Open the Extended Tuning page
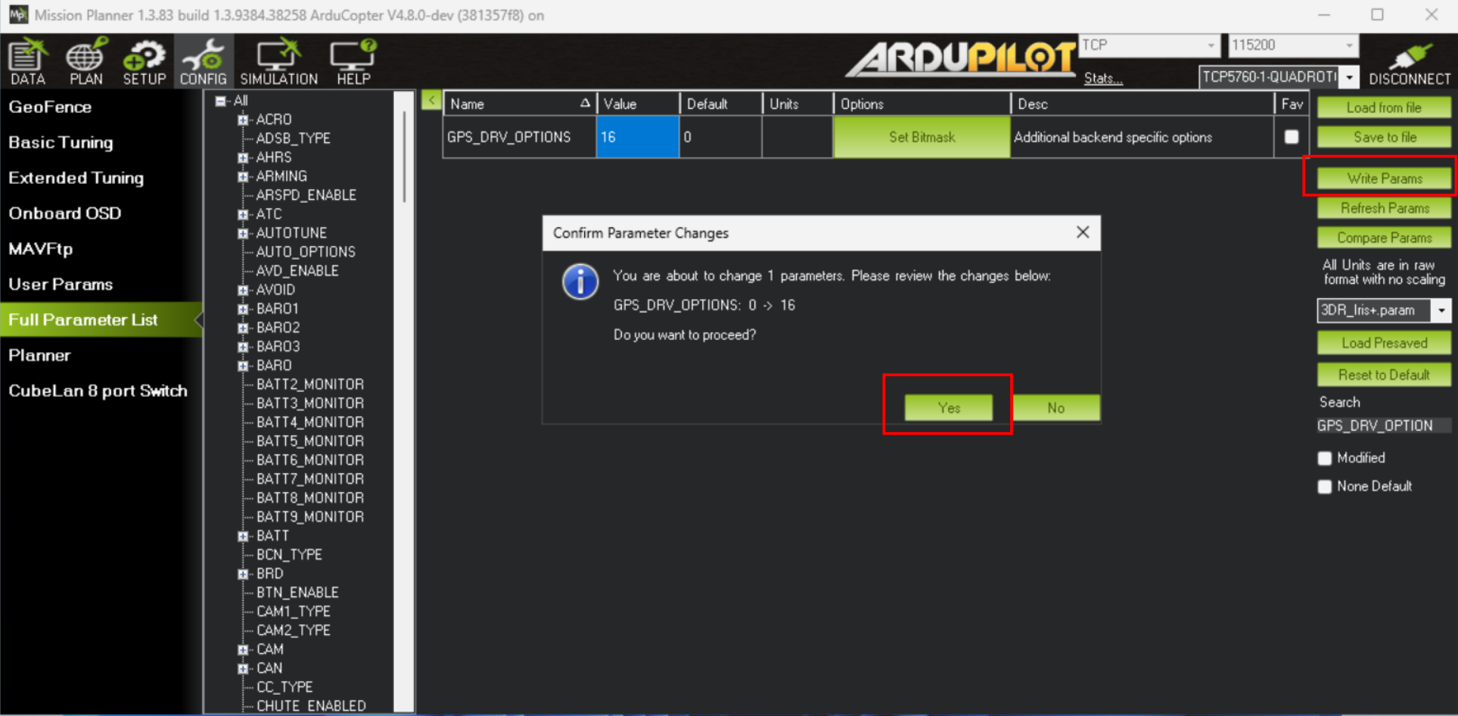The width and height of the screenshot is (1458, 716). 76,178
